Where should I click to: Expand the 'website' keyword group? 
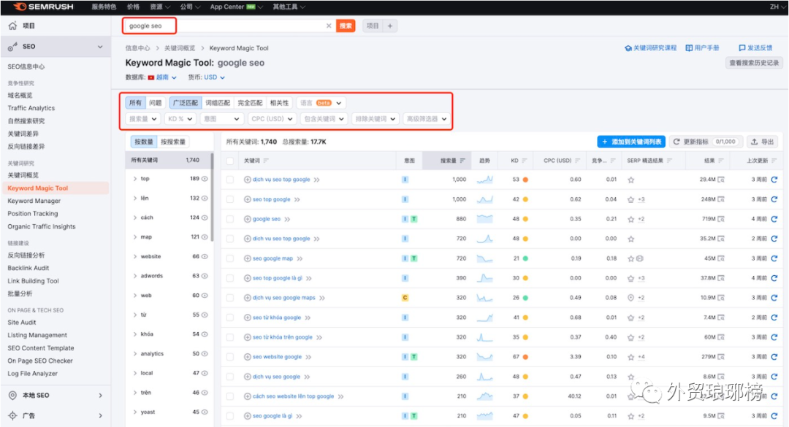[135, 256]
